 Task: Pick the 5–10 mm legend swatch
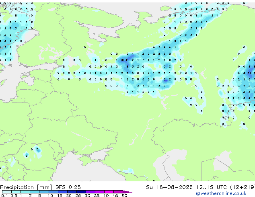[44, 192]
